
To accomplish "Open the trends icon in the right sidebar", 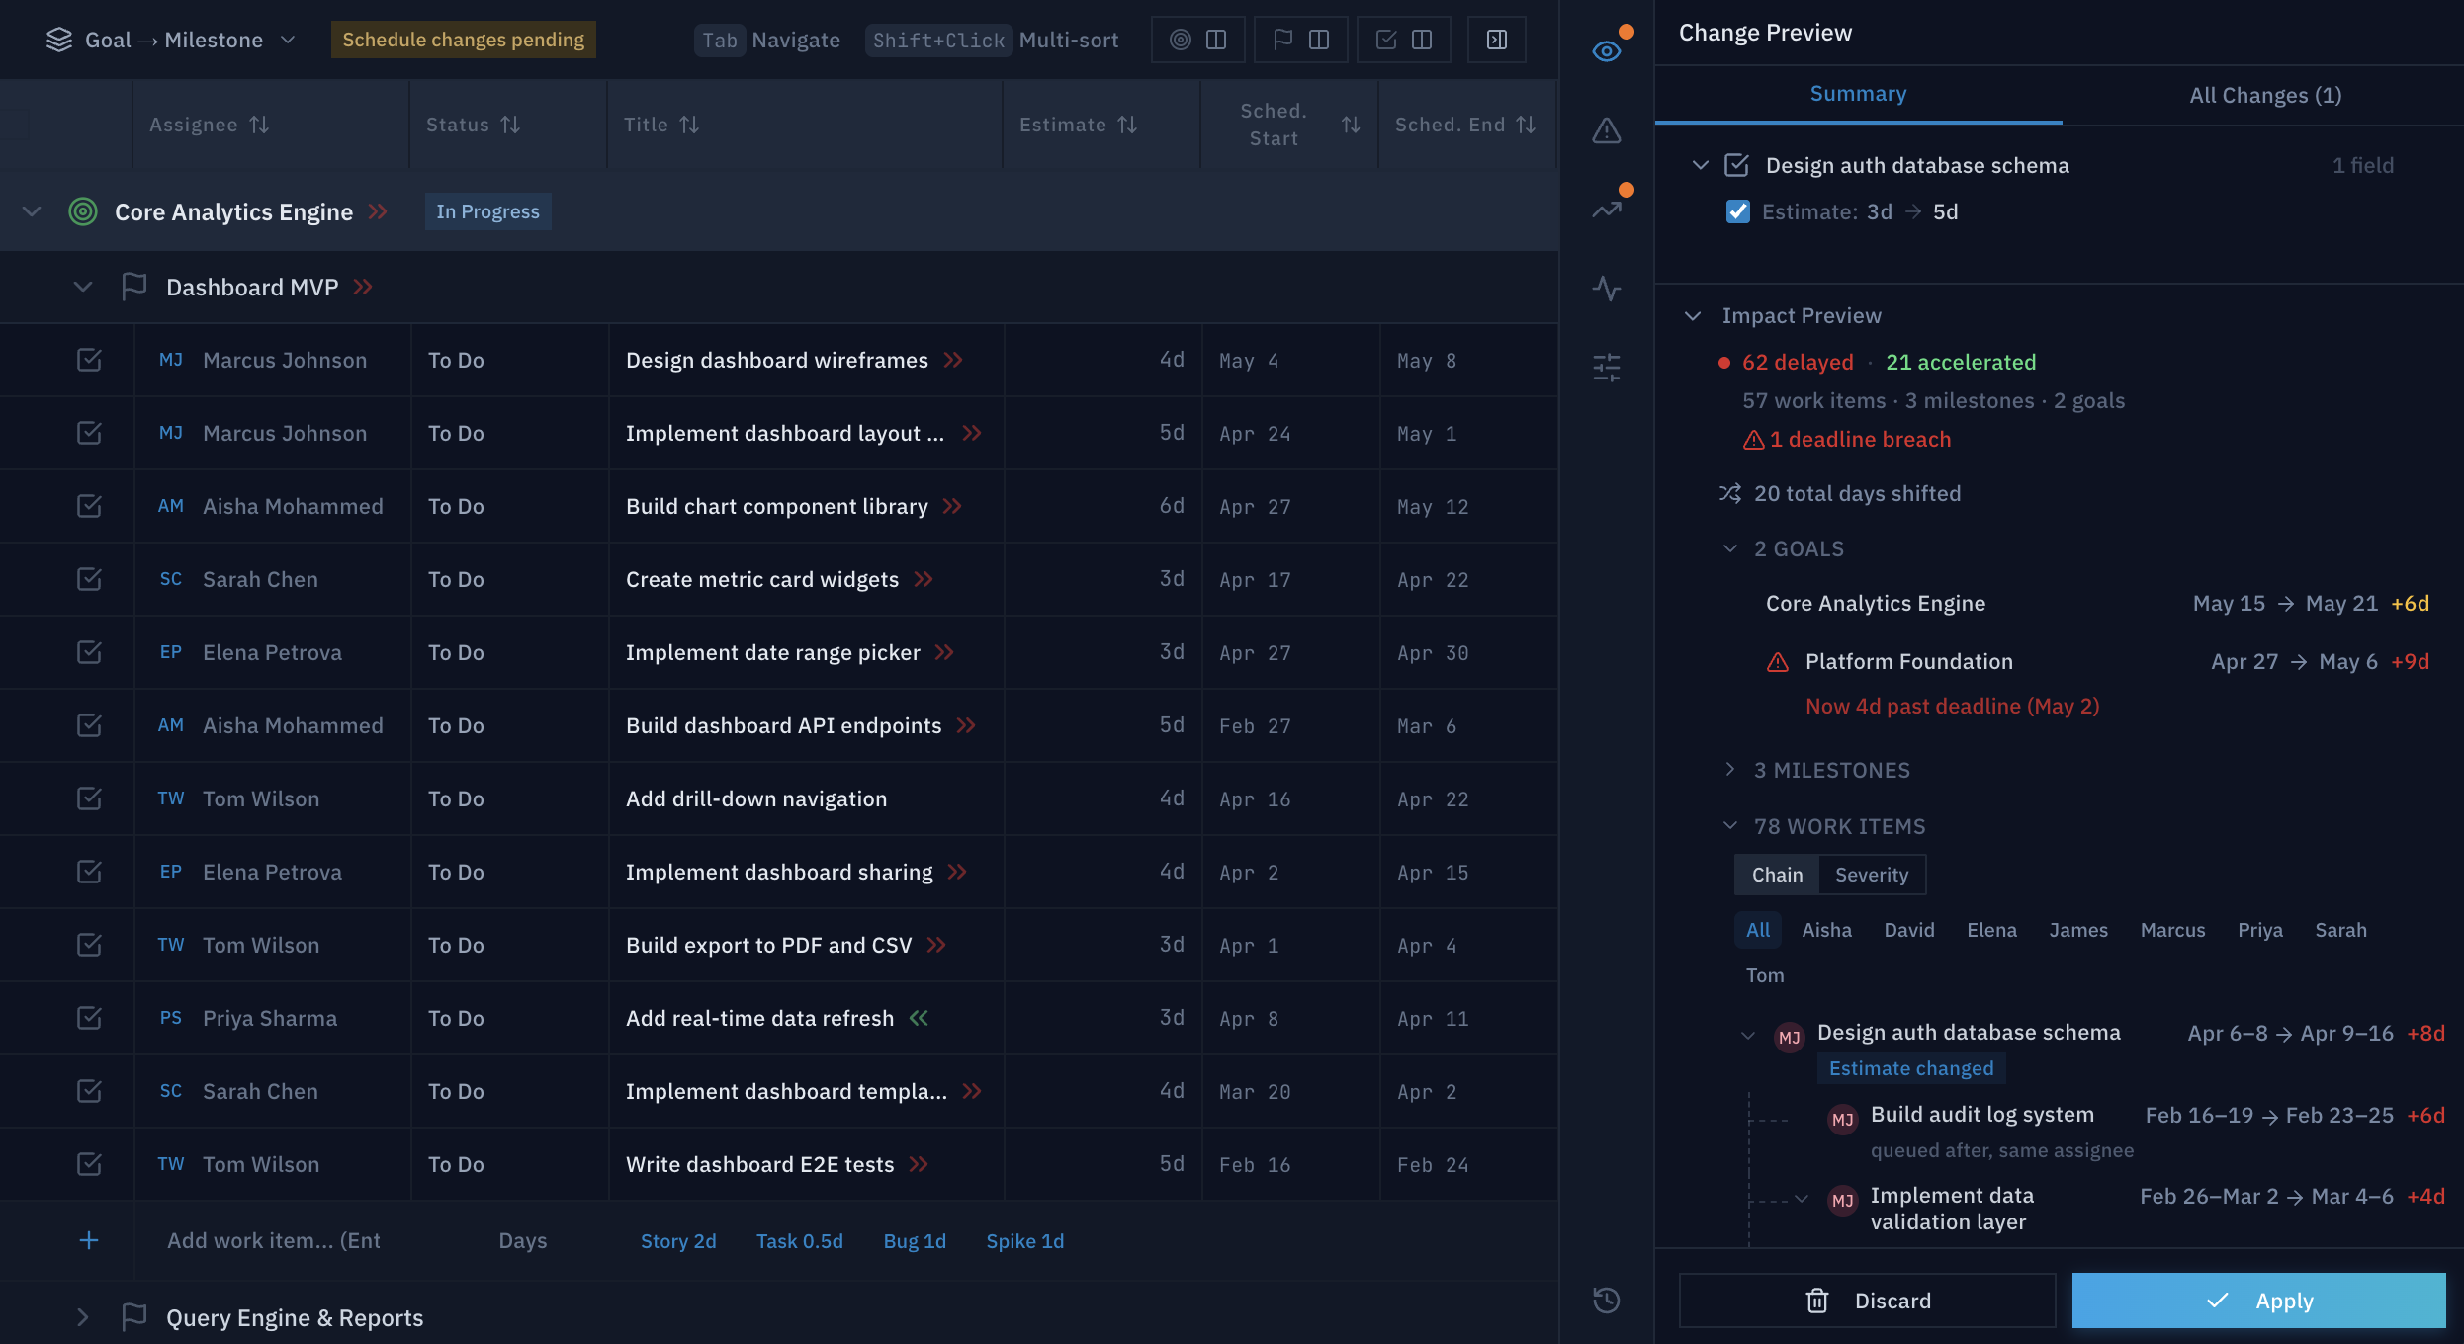I will pos(1606,207).
